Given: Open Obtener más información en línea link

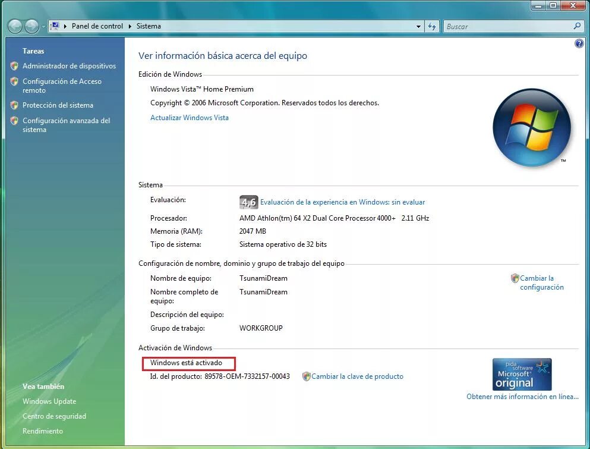Looking at the screenshot, I should click(x=522, y=397).
